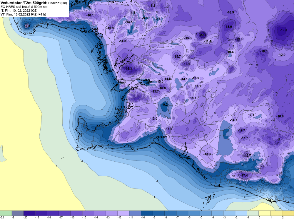Pick the lightest lilac legend swatch labeled -12

(x=123, y=213)
